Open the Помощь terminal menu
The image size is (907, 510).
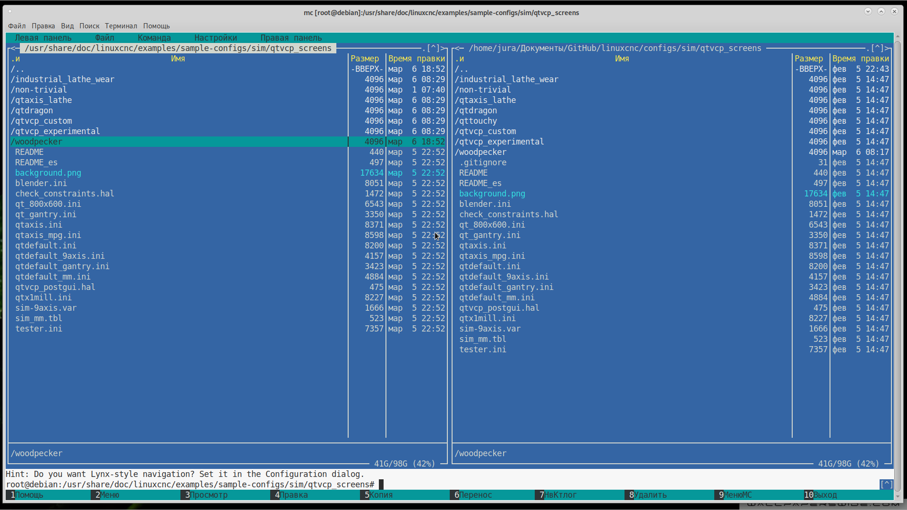156,26
